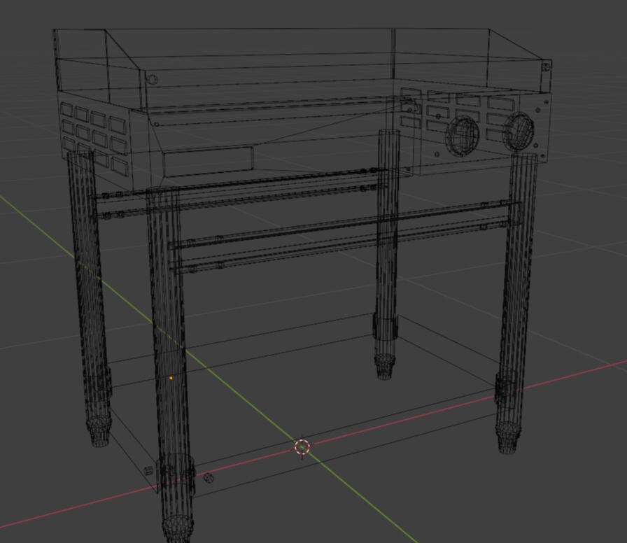Click the small bolt left of the front leg base

coord(148,471)
